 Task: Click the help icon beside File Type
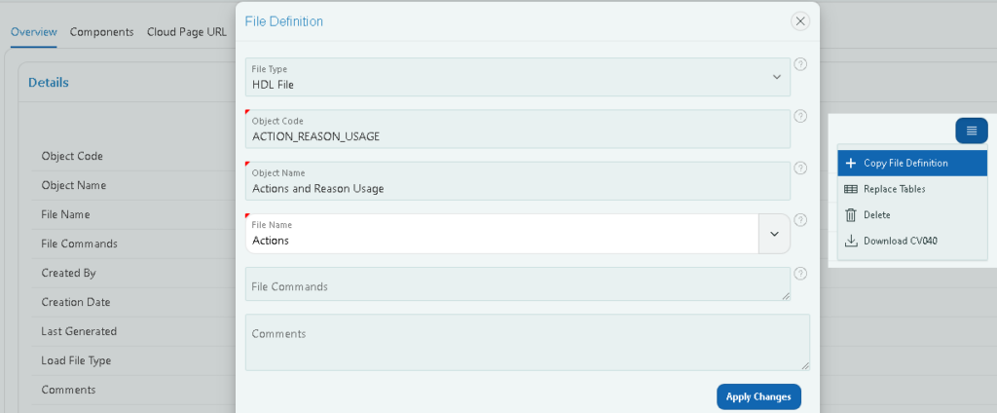click(x=801, y=64)
